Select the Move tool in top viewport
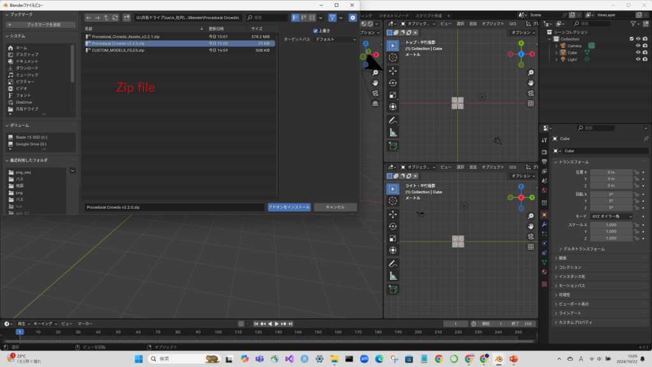 (393, 70)
